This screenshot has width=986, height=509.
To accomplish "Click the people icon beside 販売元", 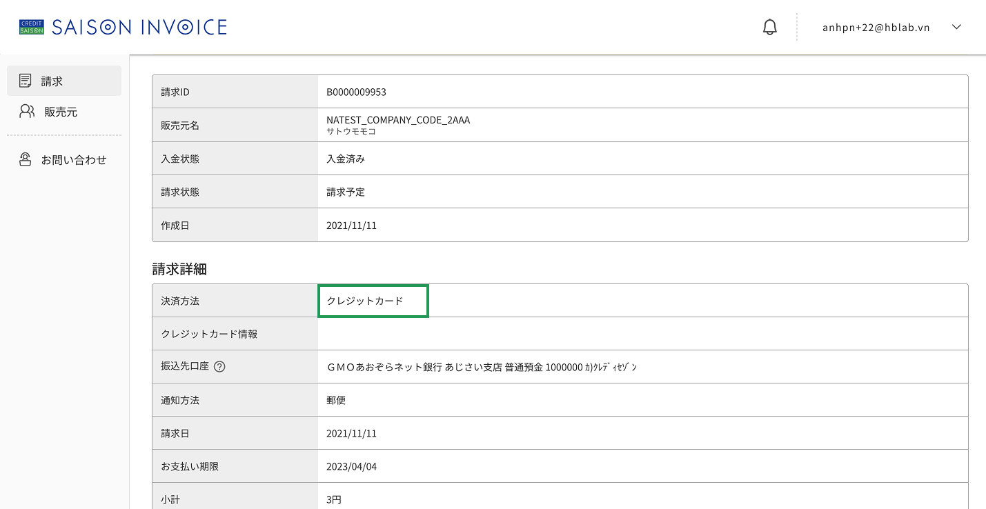I will [x=27, y=111].
